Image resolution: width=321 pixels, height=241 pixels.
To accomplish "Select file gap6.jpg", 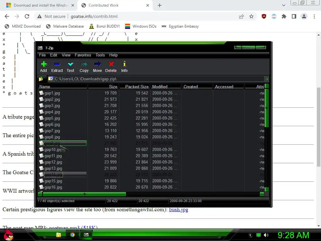I will pyautogui.click(x=52, y=124).
